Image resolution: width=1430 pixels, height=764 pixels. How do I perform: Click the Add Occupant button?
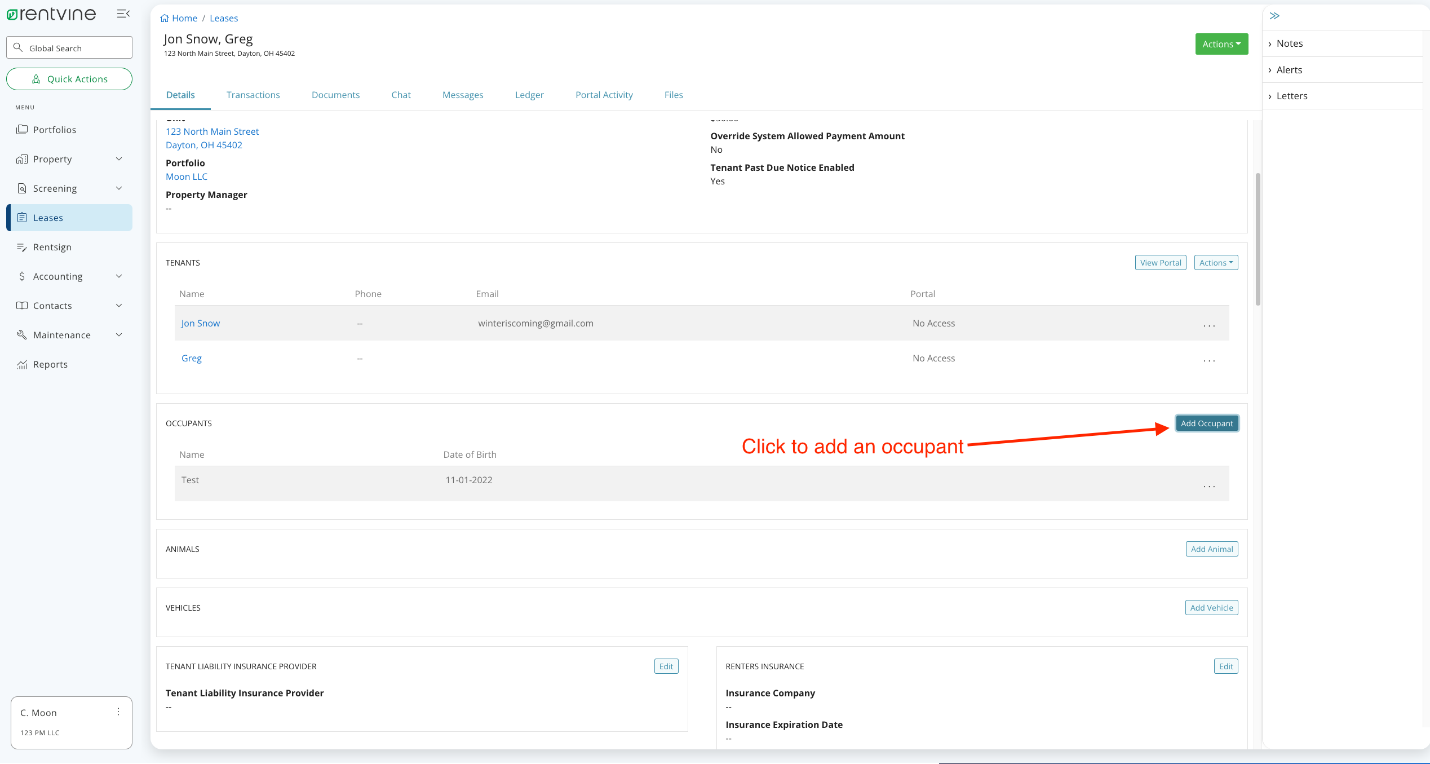click(x=1207, y=423)
